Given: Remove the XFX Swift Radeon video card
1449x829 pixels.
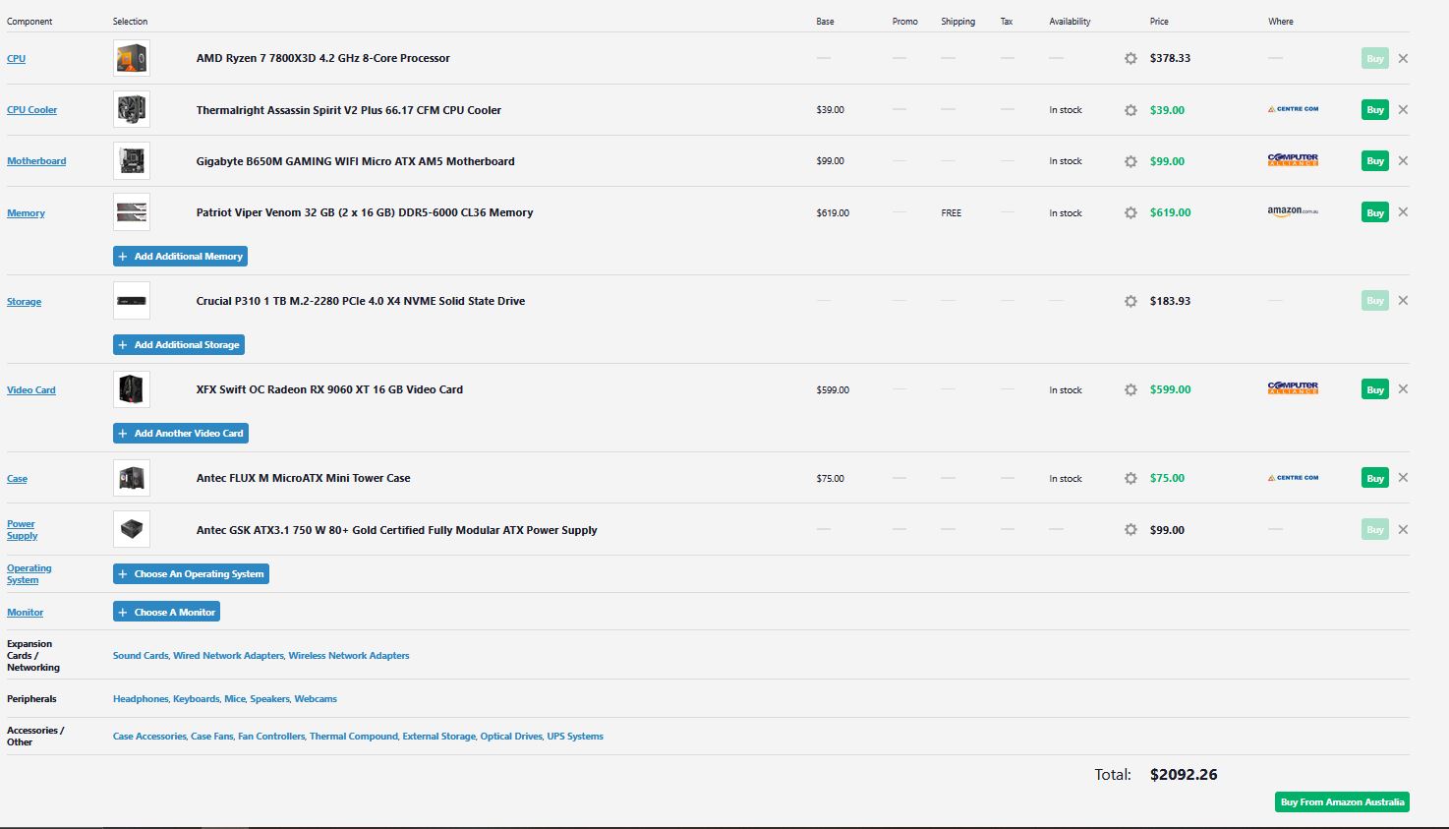Looking at the screenshot, I should 1403,388.
